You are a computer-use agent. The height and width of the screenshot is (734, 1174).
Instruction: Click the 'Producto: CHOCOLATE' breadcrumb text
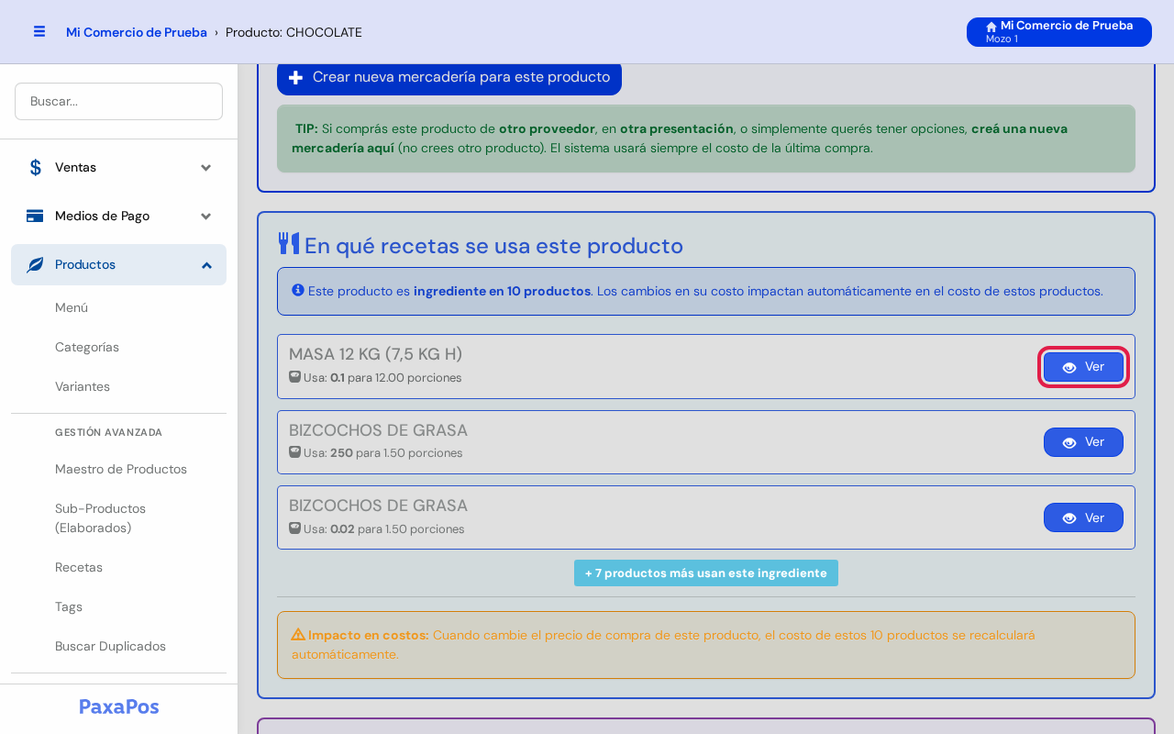(x=293, y=32)
